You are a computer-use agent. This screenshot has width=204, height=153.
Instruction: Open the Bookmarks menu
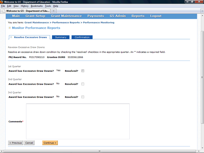coord(37,6)
